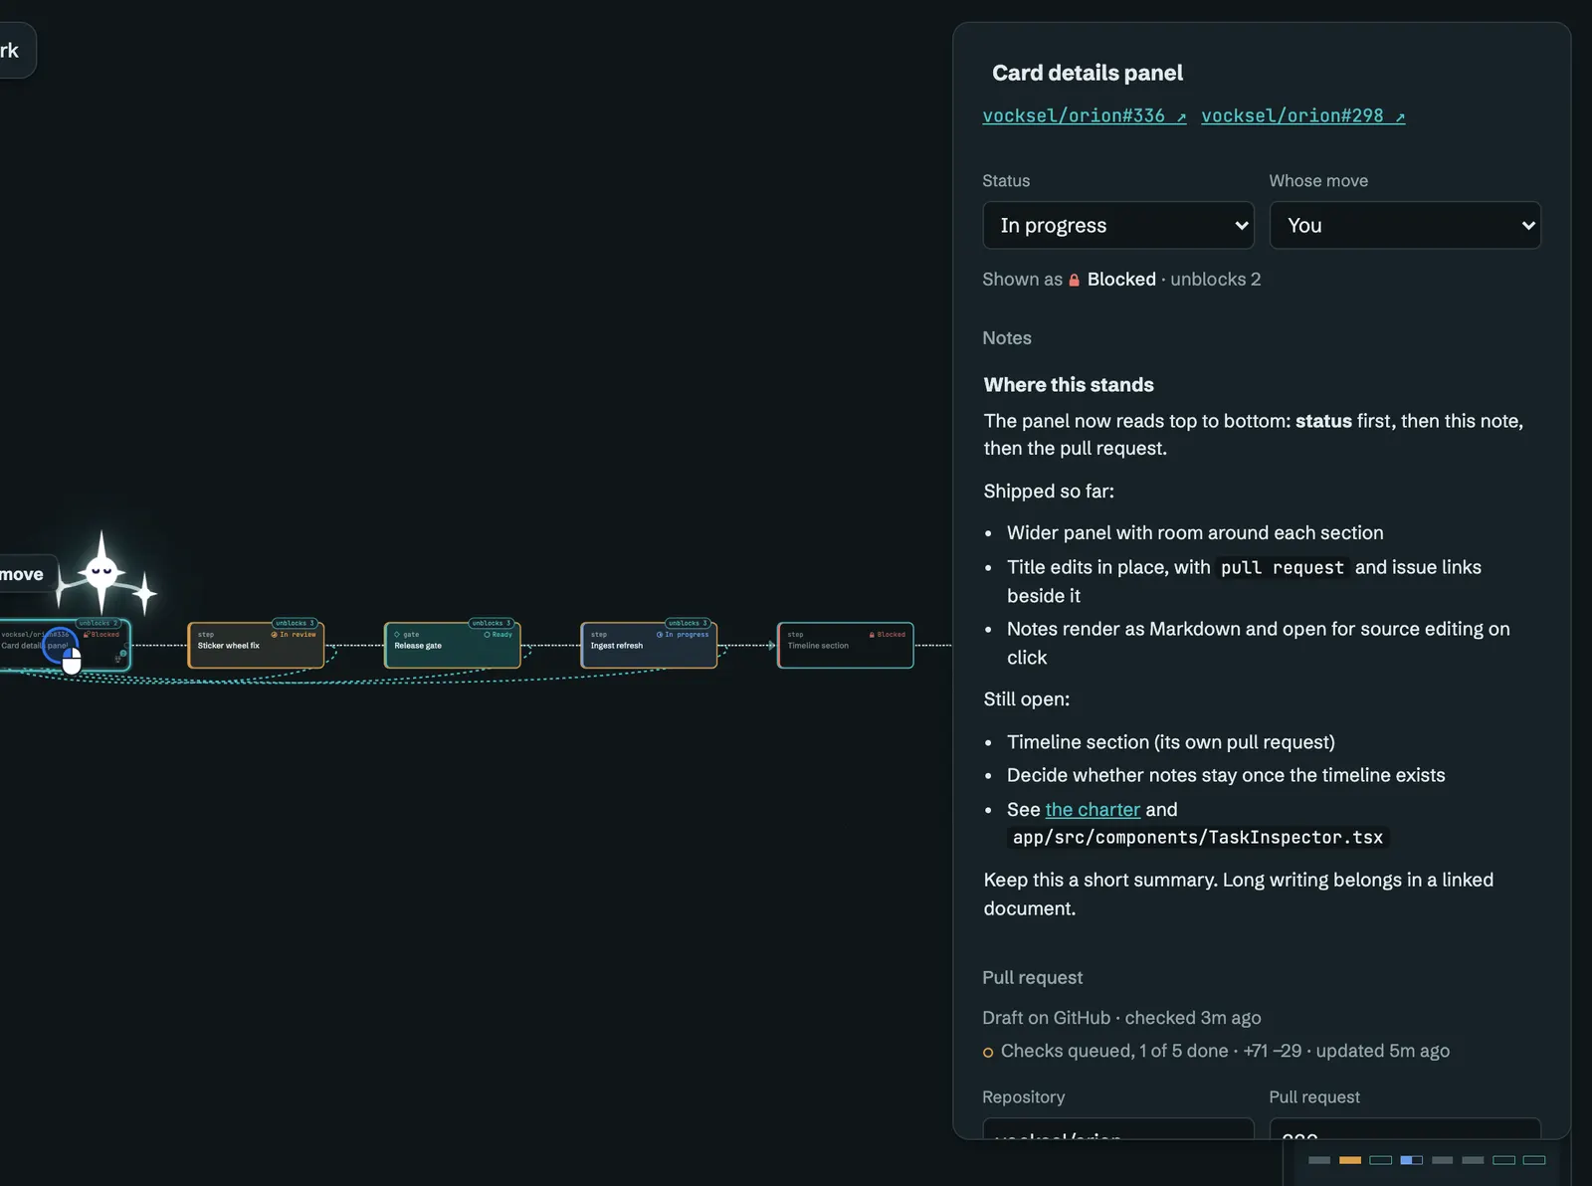Select the Ingest refresh card
The image size is (1592, 1186).
[649, 645]
